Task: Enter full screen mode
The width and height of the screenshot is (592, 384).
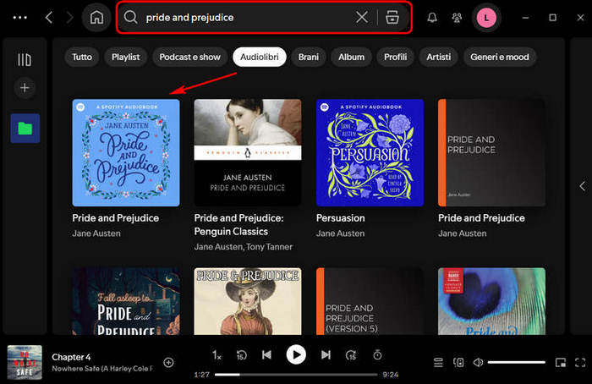Action: tap(580, 363)
